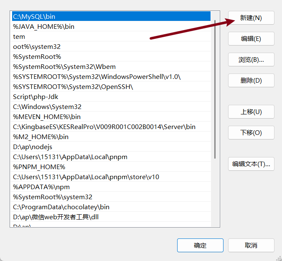Move the entry up with 上移(U)
The height and width of the screenshot is (261, 282).
tap(251, 112)
